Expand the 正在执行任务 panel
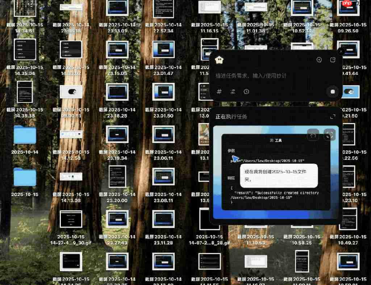This screenshot has height=285, width=371. (x=333, y=117)
